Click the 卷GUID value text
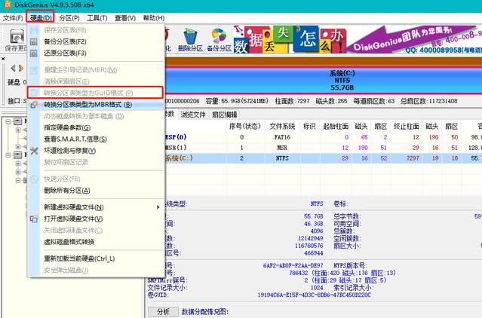This screenshot has width=482, height=318. [314, 295]
